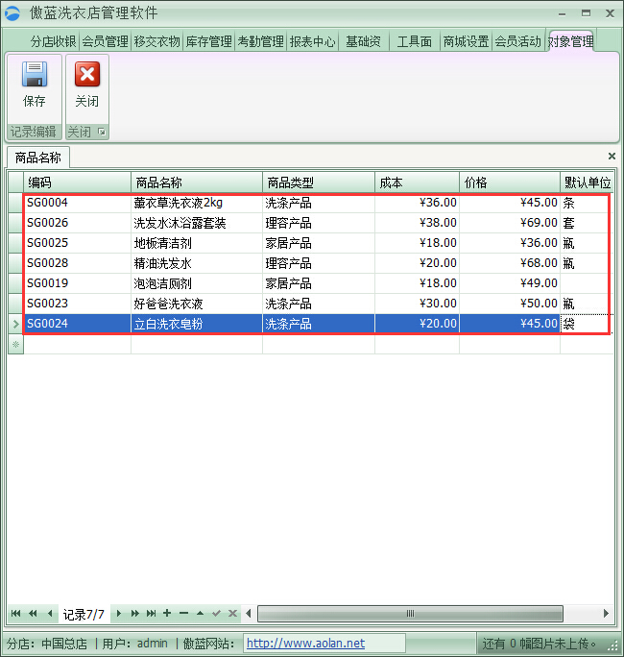Sort by 价格 column header
The image size is (624, 657).
[510, 182]
